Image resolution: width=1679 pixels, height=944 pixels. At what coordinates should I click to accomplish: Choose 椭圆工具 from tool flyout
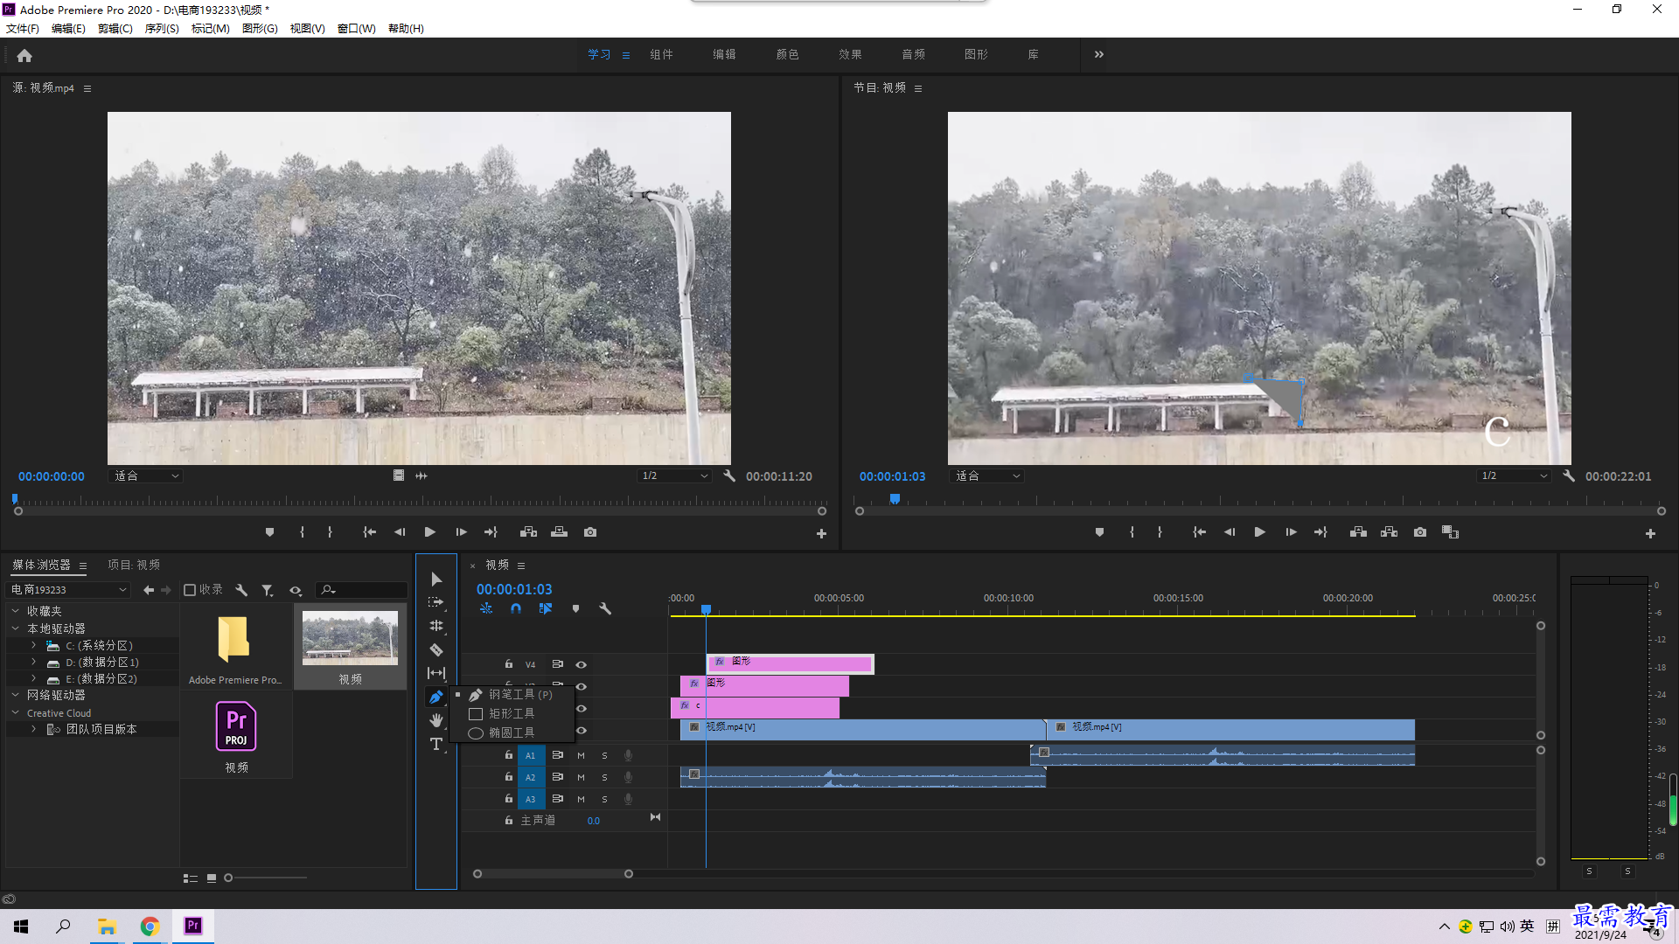pyautogui.click(x=512, y=732)
